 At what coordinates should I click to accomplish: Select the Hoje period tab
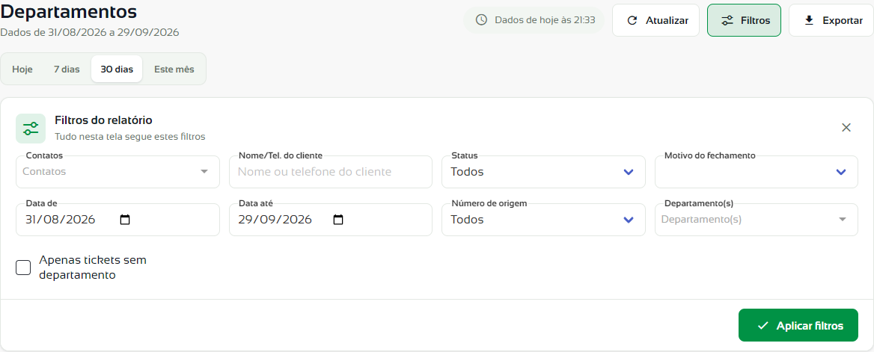(22, 69)
